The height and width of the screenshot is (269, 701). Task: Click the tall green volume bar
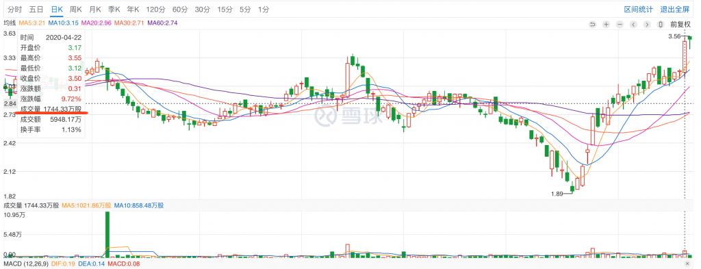pyautogui.click(x=107, y=235)
